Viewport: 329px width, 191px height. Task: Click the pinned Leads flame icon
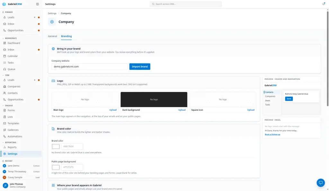click(4, 17)
